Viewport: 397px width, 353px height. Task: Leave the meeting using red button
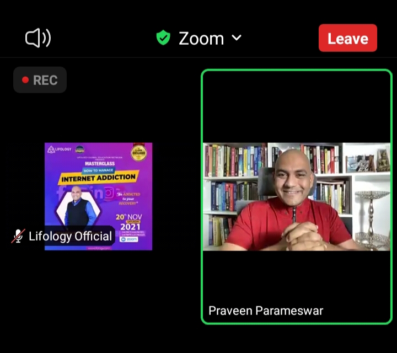pos(347,38)
